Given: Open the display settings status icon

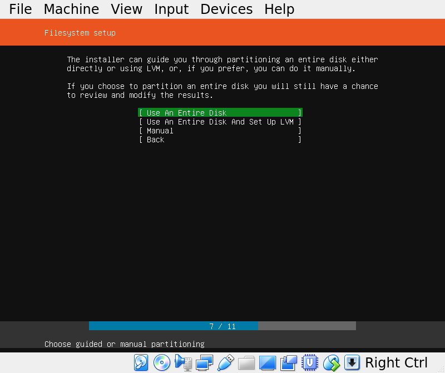Looking at the screenshot, I should pos(268,362).
